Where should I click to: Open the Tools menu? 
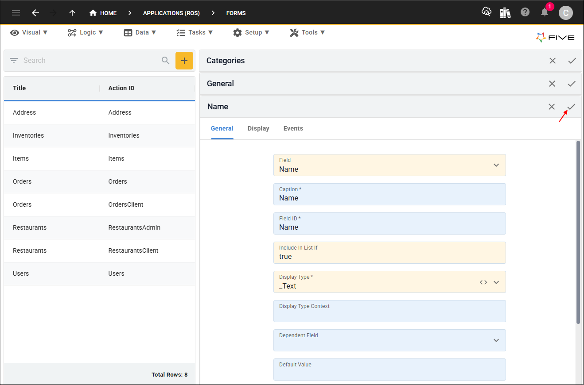tap(308, 32)
